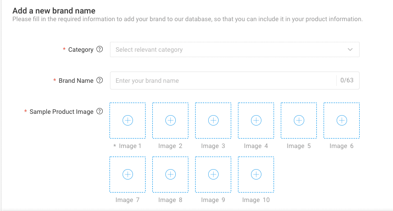
Task: Click the 0/63 character counter
Action: click(x=347, y=81)
